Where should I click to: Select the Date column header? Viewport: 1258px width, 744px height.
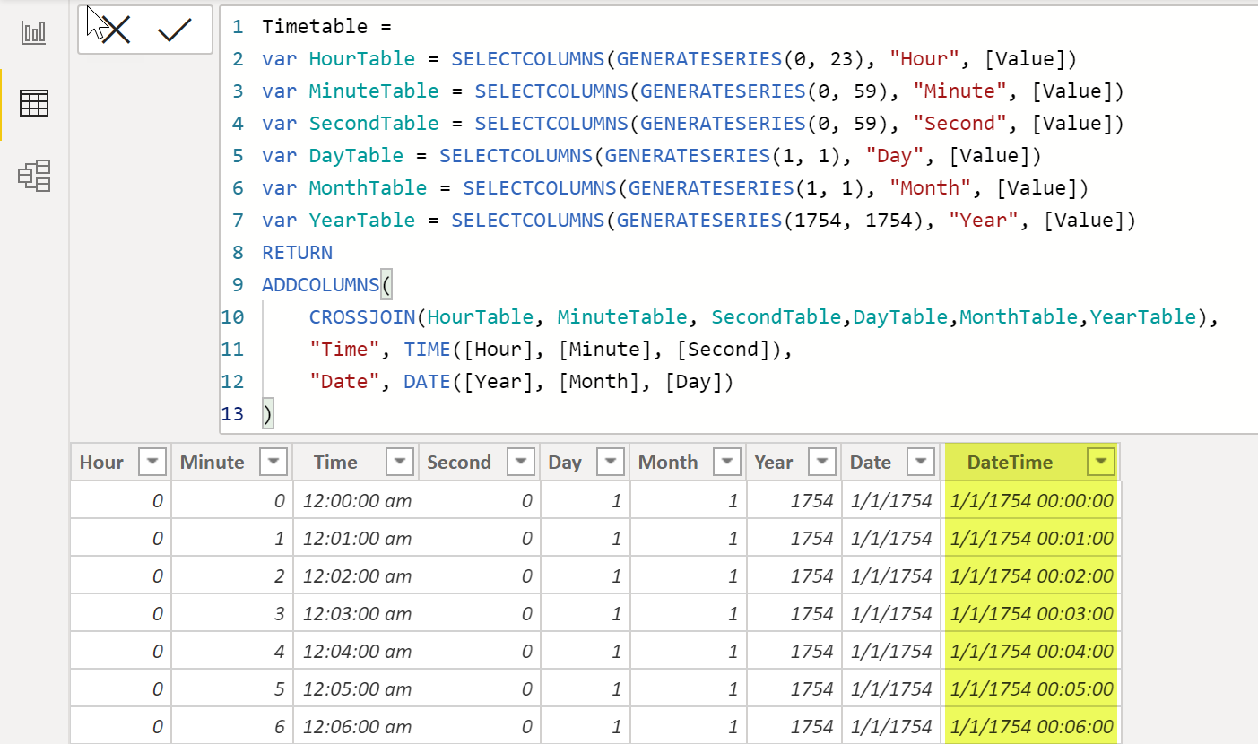pyautogui.click(x=871, y=463)
